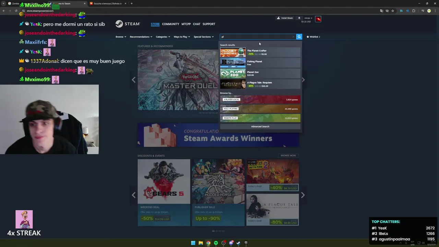
Task: Open Spotify from the taskbar
Action: click(x=216, y=243)
